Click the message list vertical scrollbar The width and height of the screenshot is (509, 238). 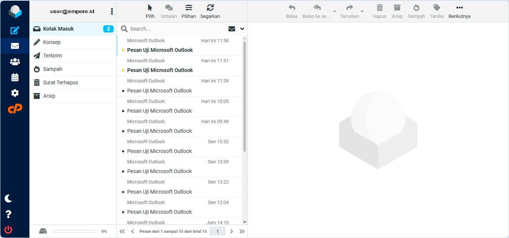(244, 97)
